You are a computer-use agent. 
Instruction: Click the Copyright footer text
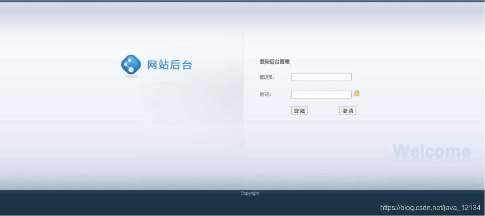tap(250, 193)
